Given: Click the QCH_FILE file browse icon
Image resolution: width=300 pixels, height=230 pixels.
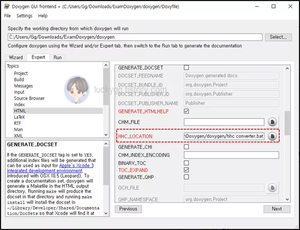Looking at the screenshot, I should (272, 188).
